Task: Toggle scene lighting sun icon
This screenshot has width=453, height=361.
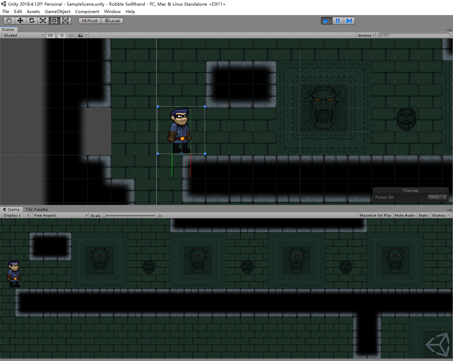Action: point(62,35)
